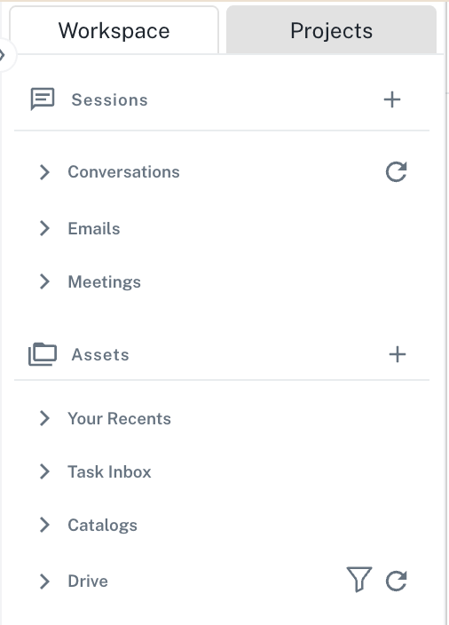The height and width of the screenshot is (625, 449).
Task: Expand the Conversations chevron
Action: (45, 172)
